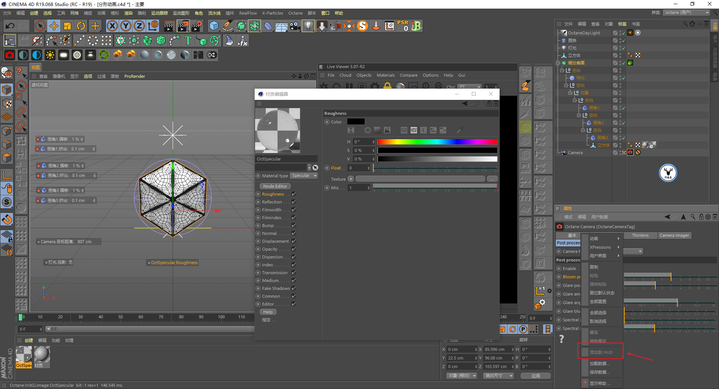This screenshot has height=389, width=719.
Task: Click the black Color swatch in Roughness
Action: pyautogui.click(x=356, y=122)
